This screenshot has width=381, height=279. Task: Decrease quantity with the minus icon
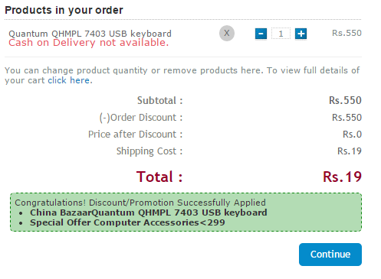coord(261,34)
